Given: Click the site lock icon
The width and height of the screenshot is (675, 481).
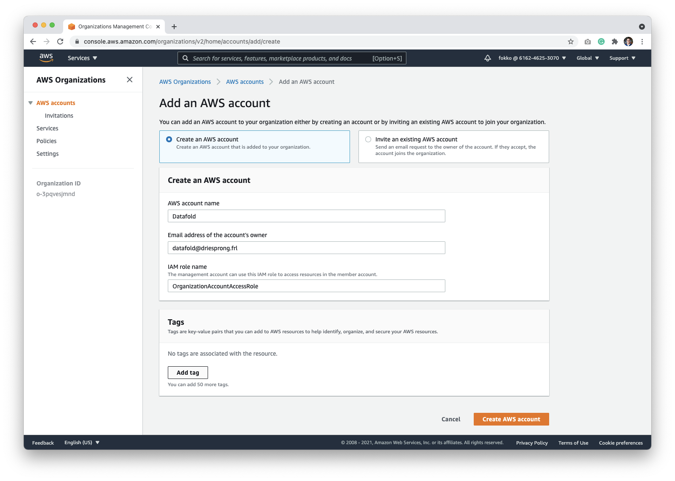Looking at the screenshot, I should pyautogui.click(x=77, y=41).
